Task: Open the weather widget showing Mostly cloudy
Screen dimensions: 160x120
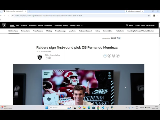Action: point(6,107)
